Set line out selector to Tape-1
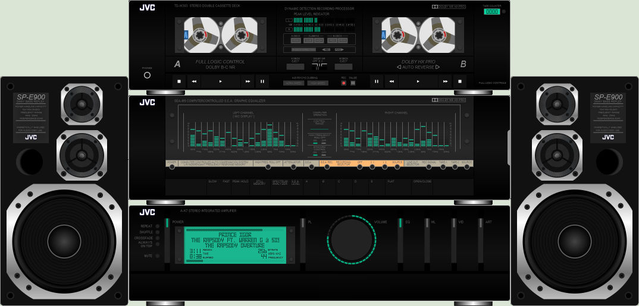 (443, 167)
